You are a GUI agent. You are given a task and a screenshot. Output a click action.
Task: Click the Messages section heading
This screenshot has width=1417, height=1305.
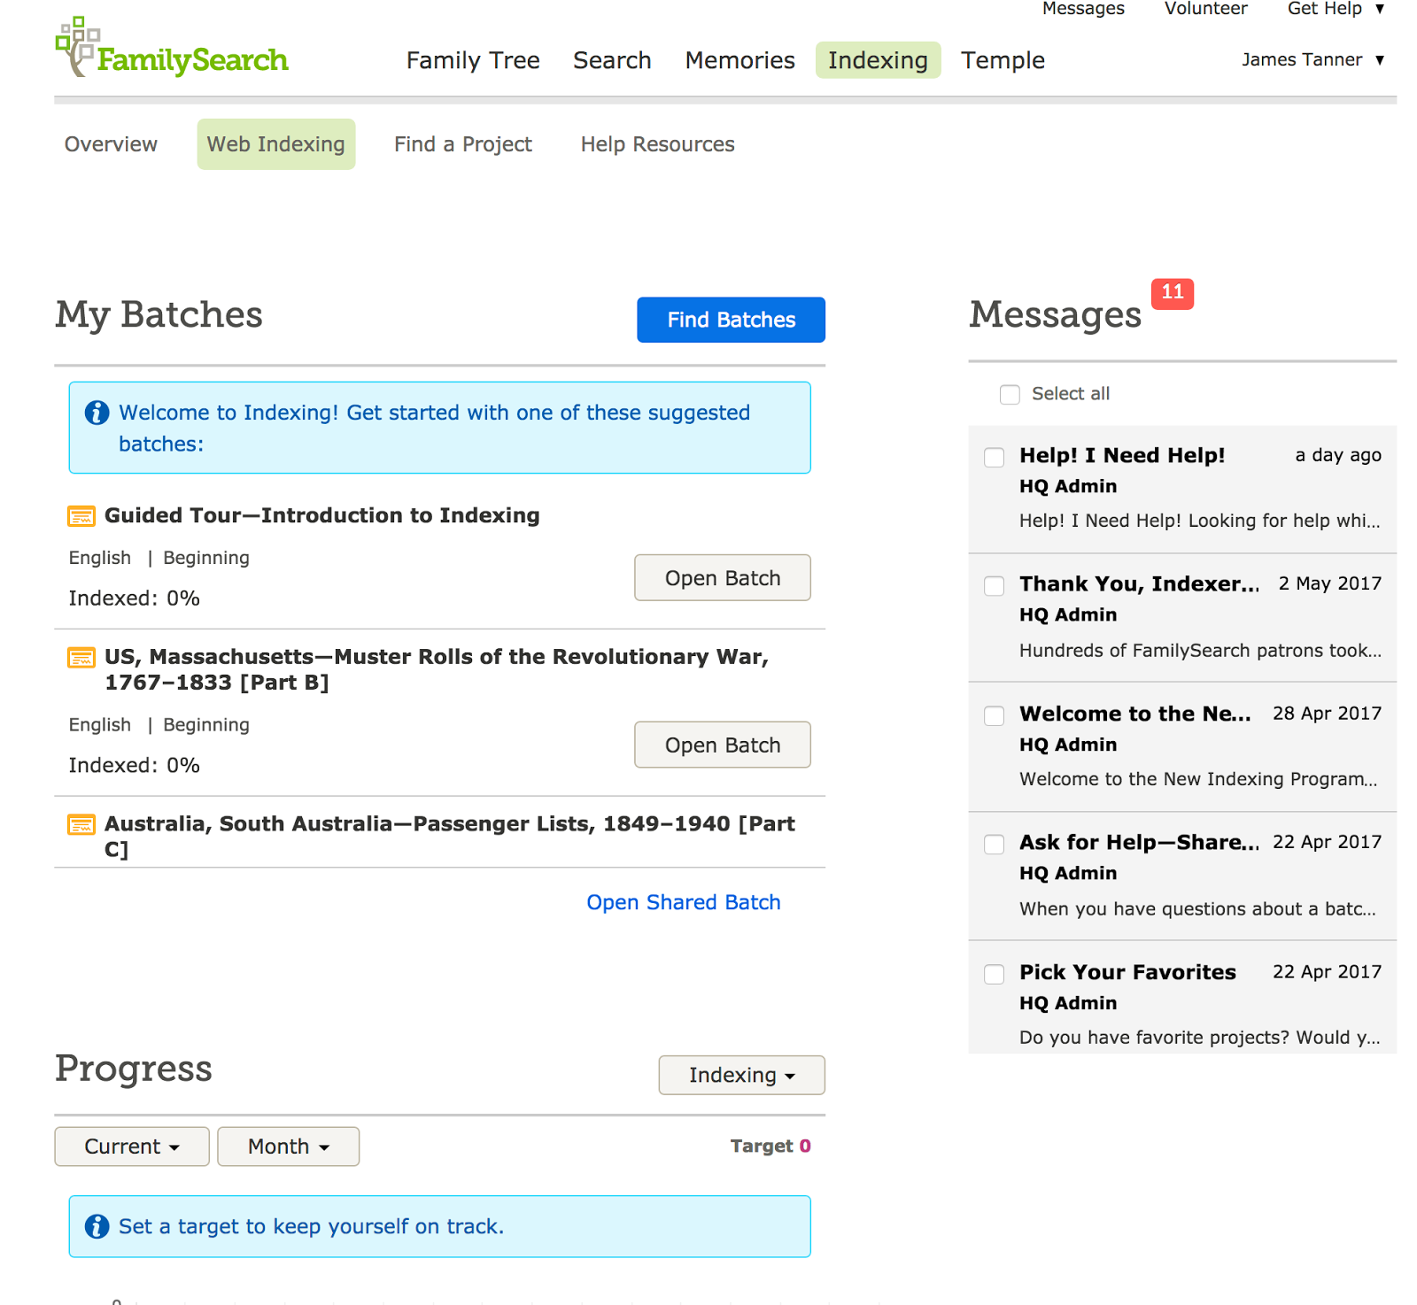(1055, 314)
